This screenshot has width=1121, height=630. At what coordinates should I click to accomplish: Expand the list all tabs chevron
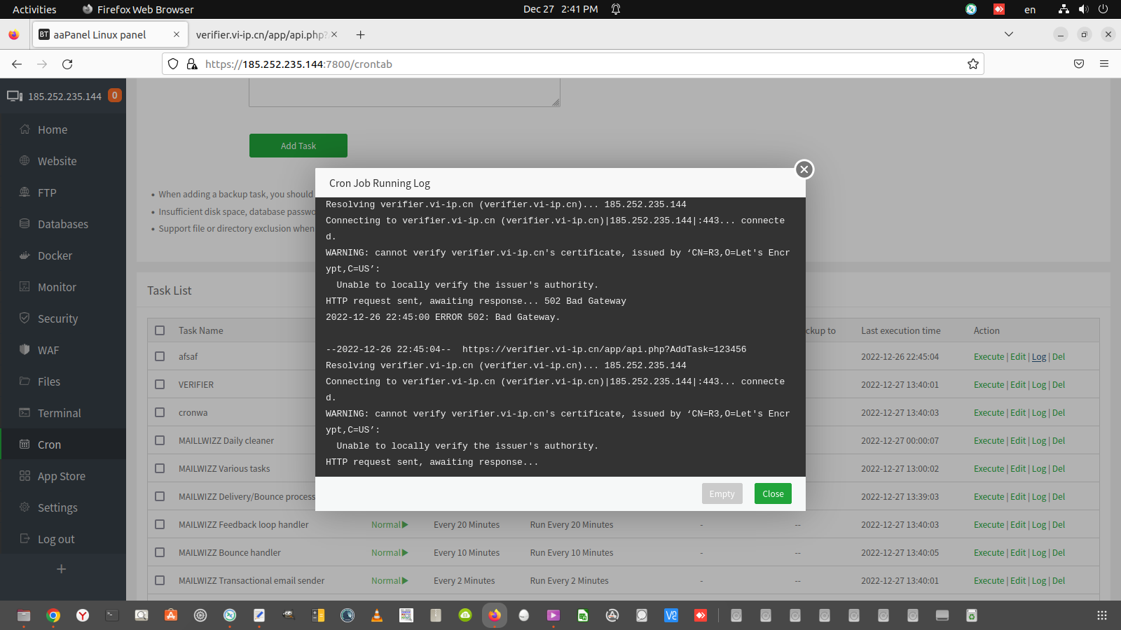[1009, 34]
